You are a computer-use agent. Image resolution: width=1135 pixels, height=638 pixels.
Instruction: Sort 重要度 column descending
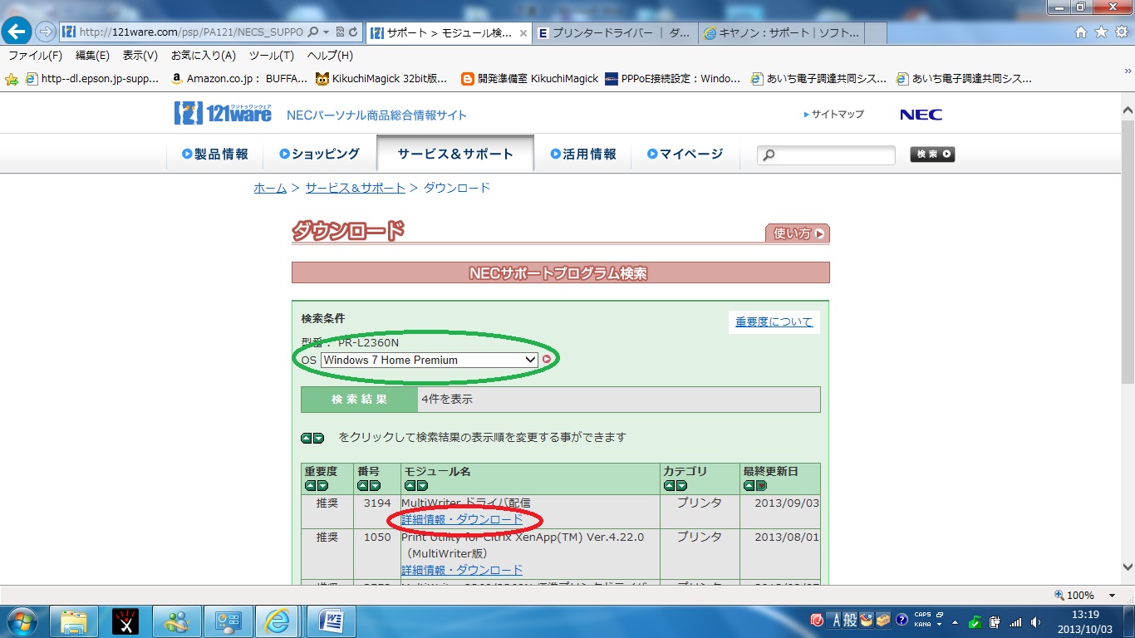(322, 486)
